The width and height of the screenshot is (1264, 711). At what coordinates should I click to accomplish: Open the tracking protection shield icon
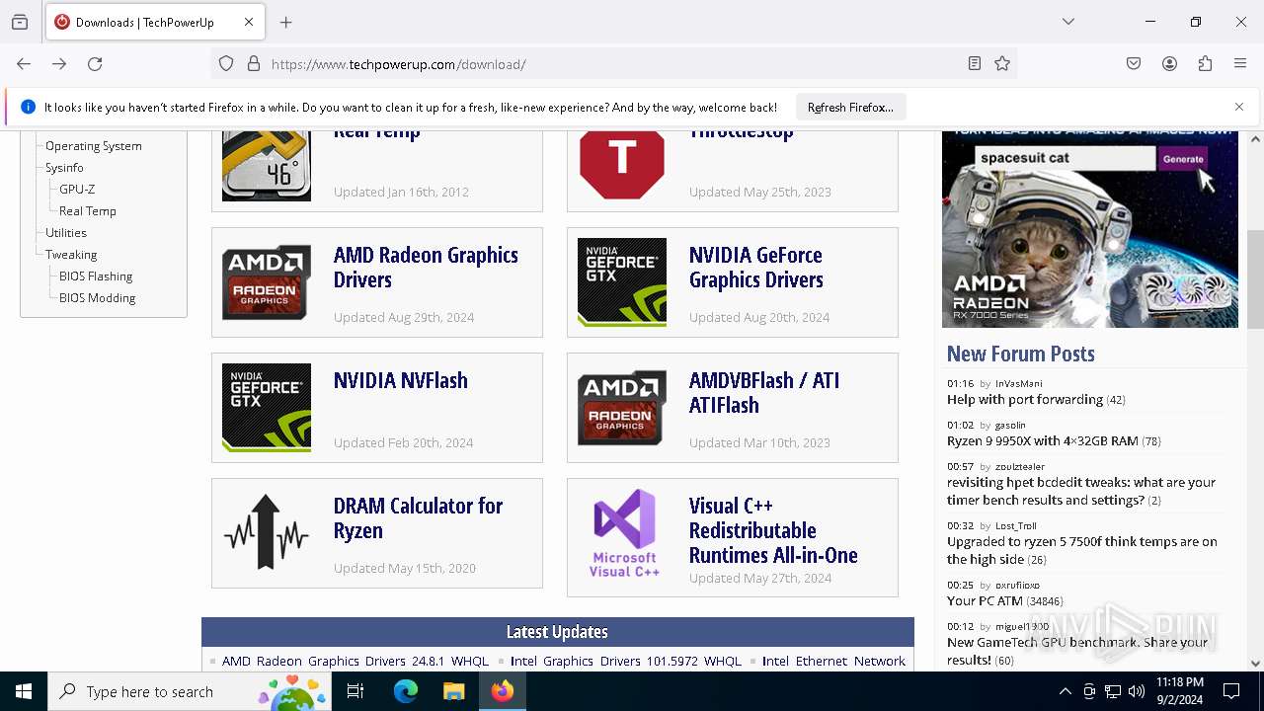click(x=226, y=64)
